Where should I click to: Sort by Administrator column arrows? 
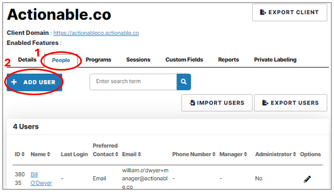(295, 154)
